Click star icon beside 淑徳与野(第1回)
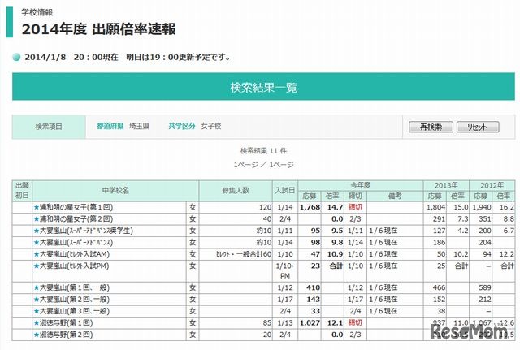This screenshot has height=350, width=520. coord(37,323)
